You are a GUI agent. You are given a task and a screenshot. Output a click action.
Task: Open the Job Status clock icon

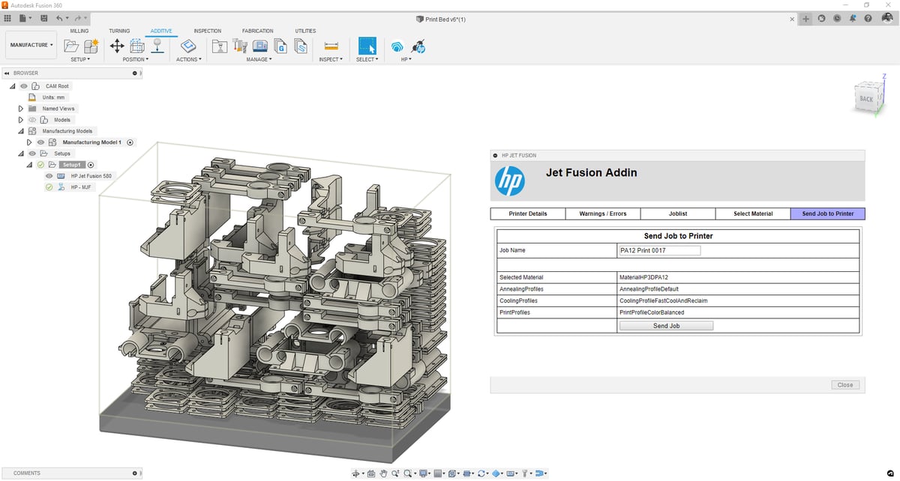(837, 19)
